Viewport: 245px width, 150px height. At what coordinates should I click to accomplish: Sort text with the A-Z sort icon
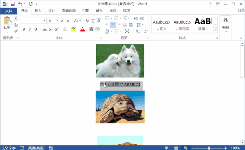point(138,31)
